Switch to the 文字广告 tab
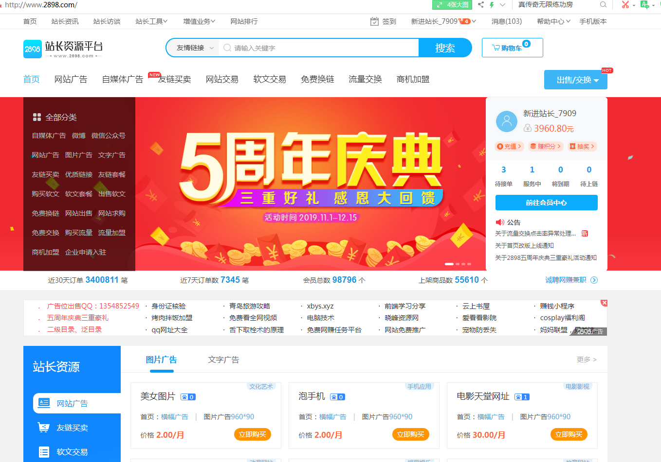 (223, 359)
